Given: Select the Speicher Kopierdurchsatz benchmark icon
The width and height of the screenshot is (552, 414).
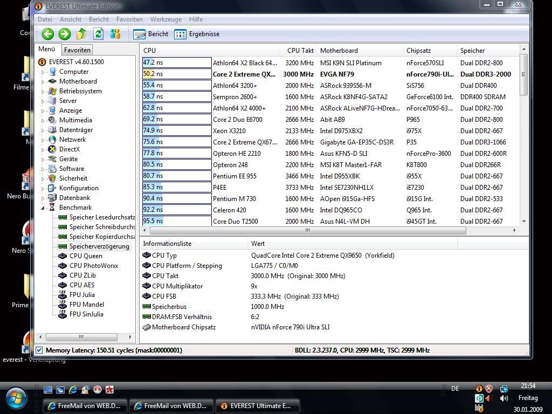Looking at the screenshot, I should [63, 237].
